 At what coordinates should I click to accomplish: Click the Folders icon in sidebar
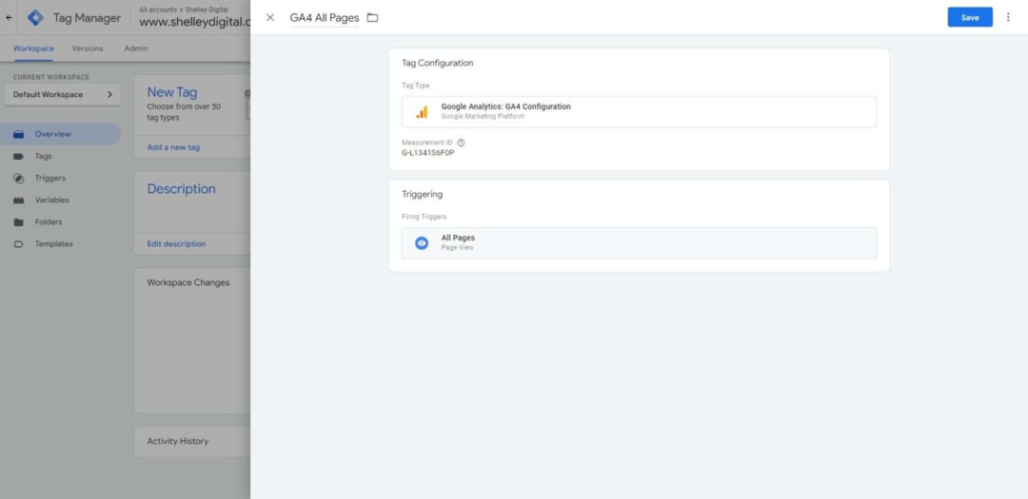coord(19,222)
